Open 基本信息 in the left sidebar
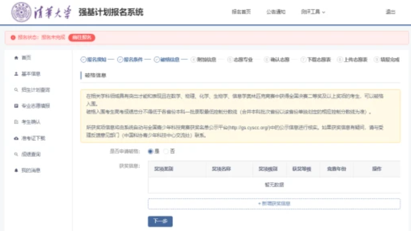This screenshot has height=231, width=411. pos(31,74)
